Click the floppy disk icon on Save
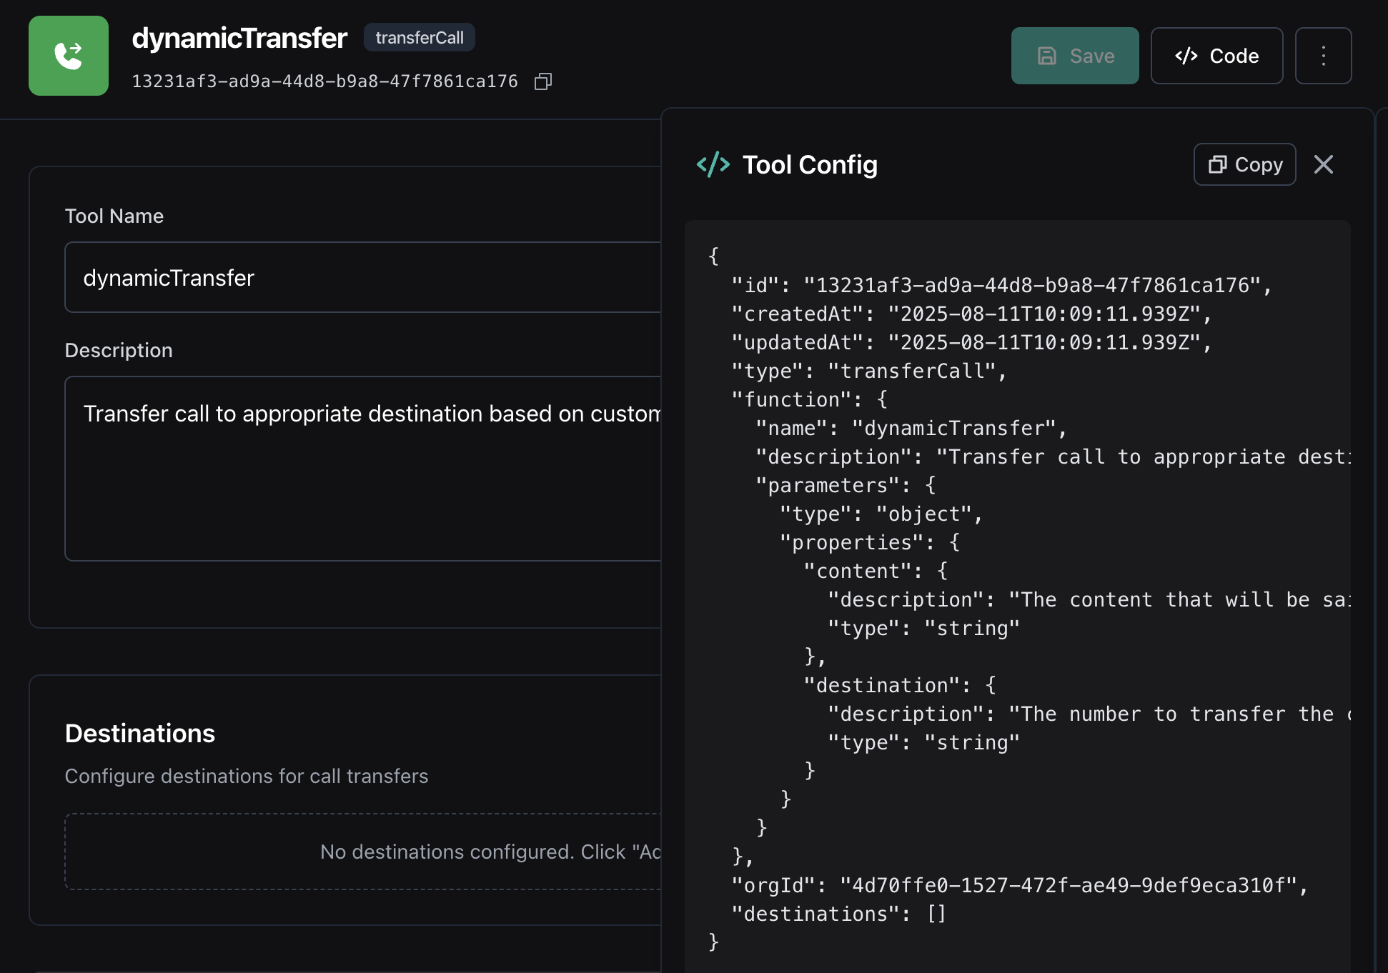Screen dimensions: 1388x973 pyautogui.click(x=1047, y=56)
